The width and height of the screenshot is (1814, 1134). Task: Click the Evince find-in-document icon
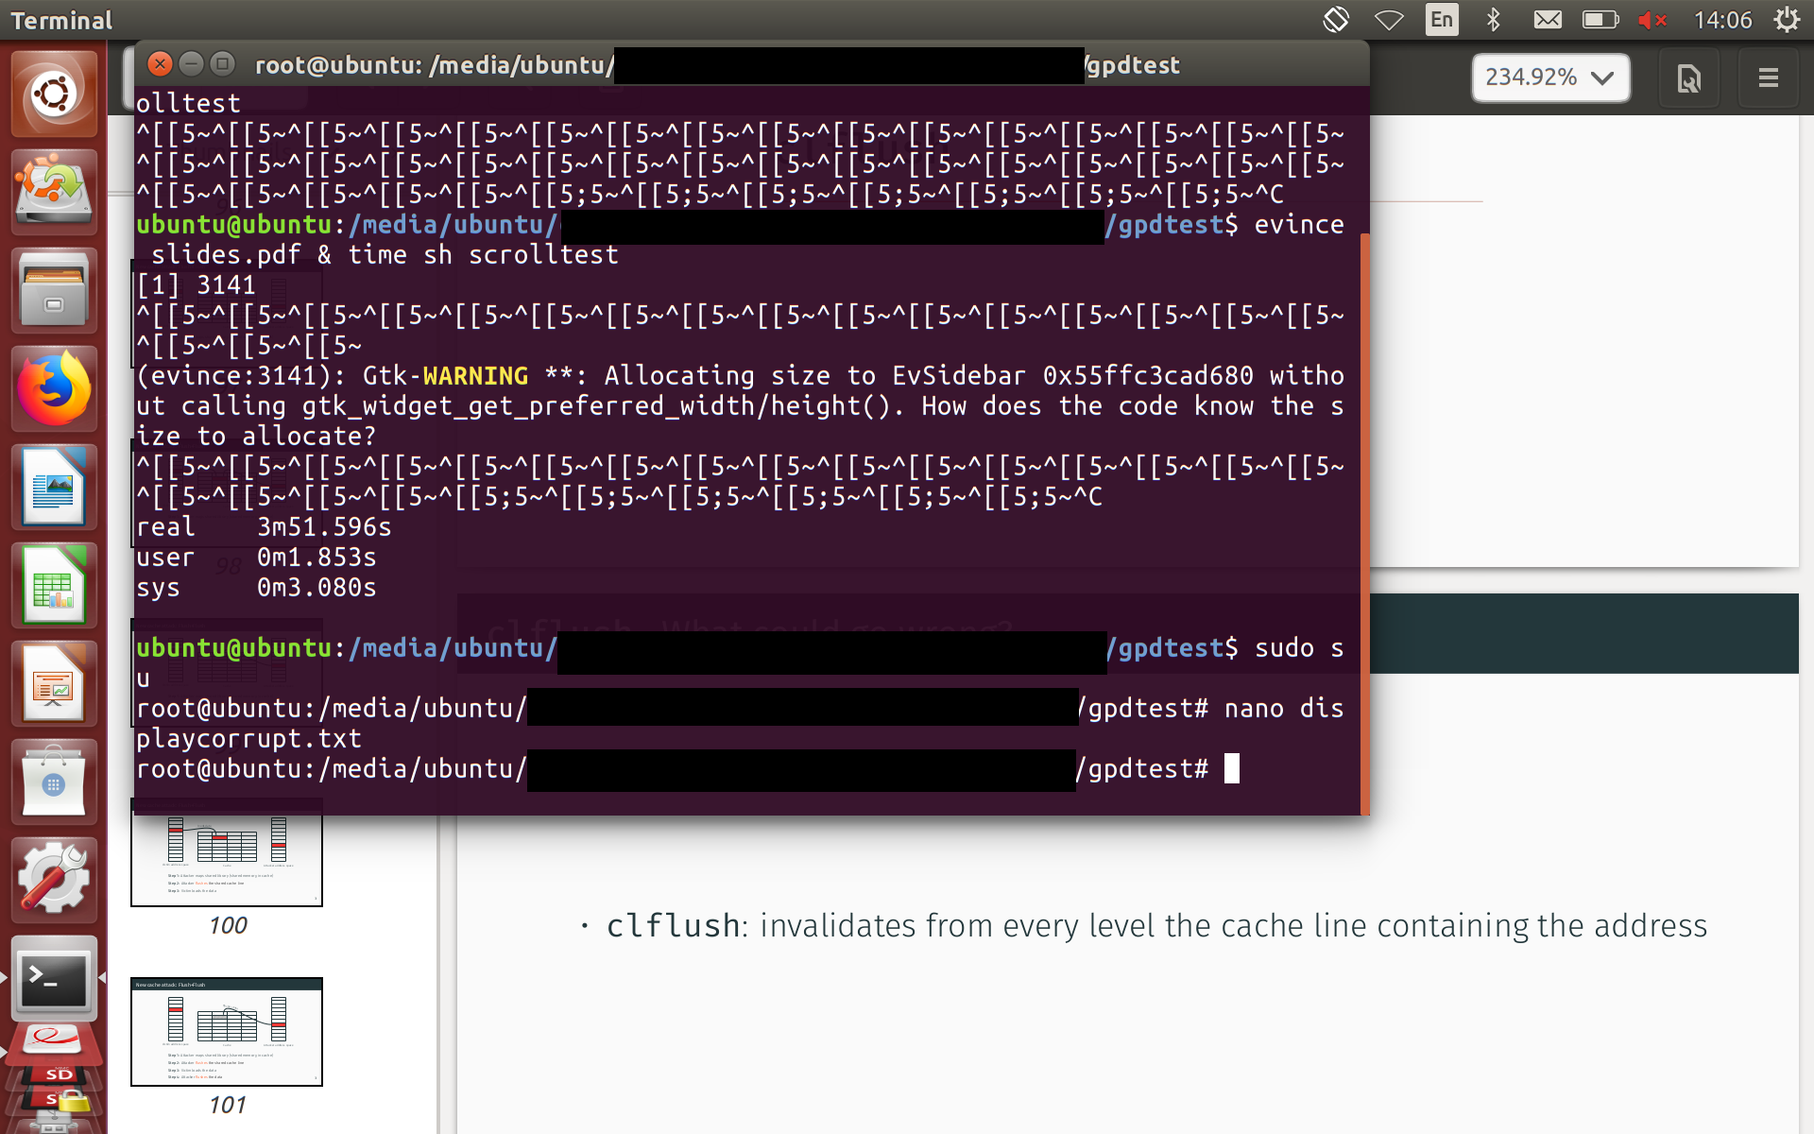[1688, 77]
